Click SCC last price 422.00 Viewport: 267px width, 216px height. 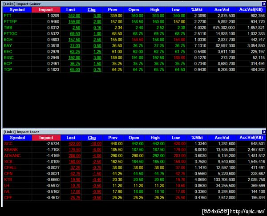[75, 144]
